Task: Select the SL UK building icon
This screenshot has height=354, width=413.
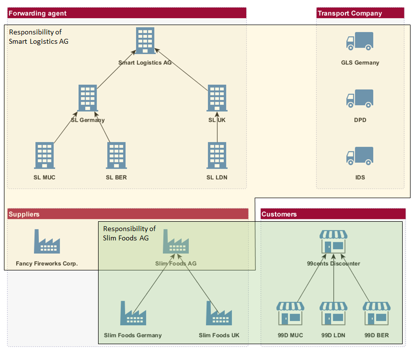Action: tap(217, 98)
